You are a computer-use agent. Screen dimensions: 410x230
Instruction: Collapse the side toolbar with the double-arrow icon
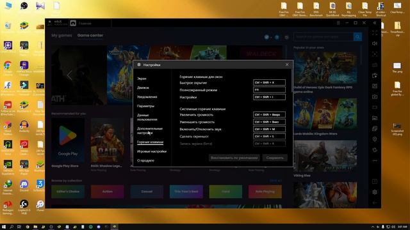pyautogui.click(x=375, y=23)
